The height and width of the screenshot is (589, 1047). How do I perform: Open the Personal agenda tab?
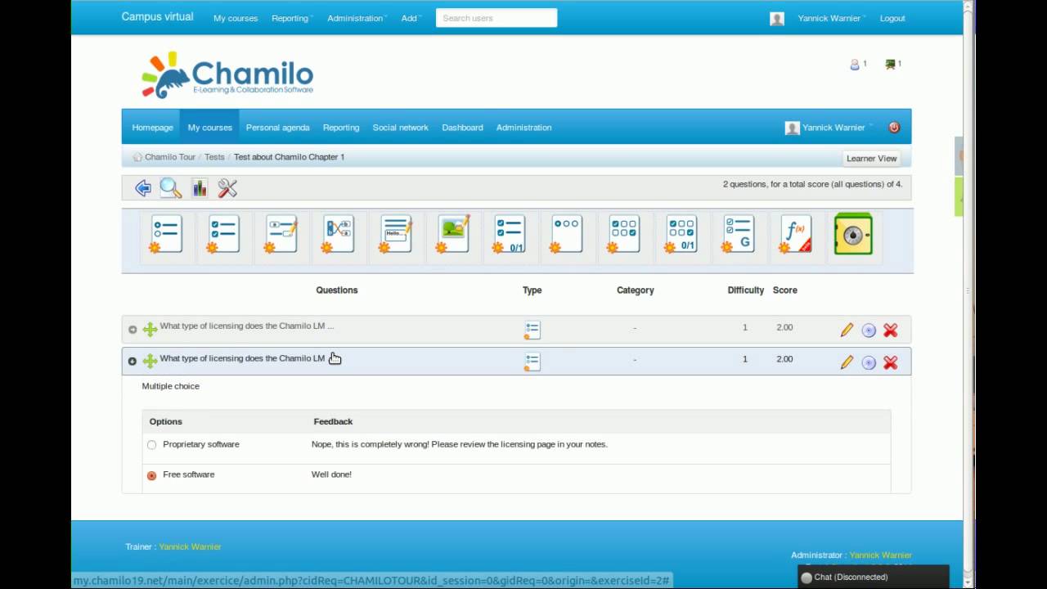(x=278, y=128)
